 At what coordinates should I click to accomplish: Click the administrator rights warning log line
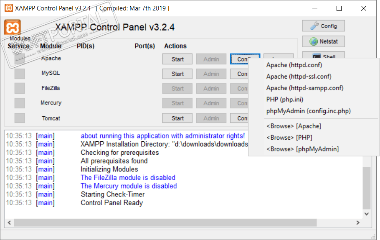pos(163,135)
